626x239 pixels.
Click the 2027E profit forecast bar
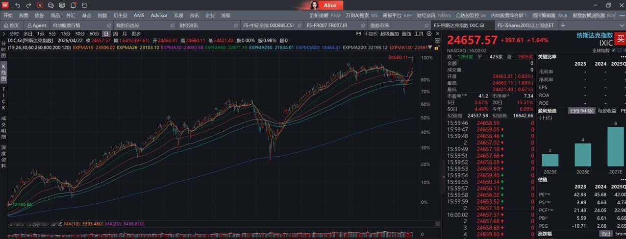point(616,147)
